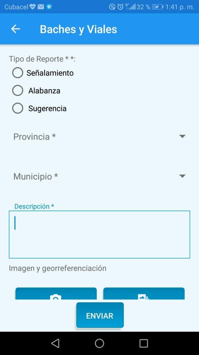Focus the Descripción text box

point(99,235)
